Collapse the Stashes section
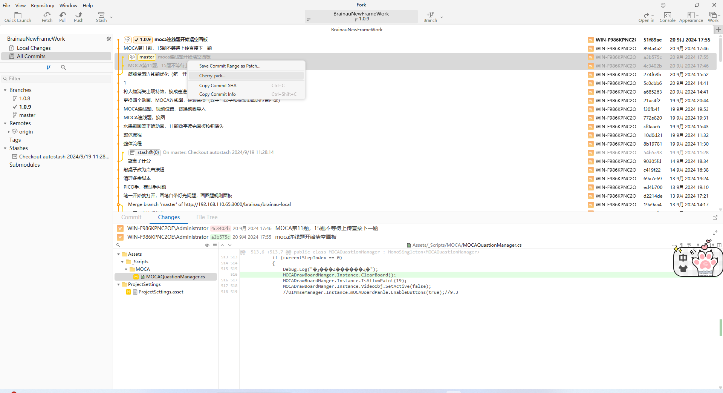The height and width of the screenshot is (393, 723). pos(5,148)
